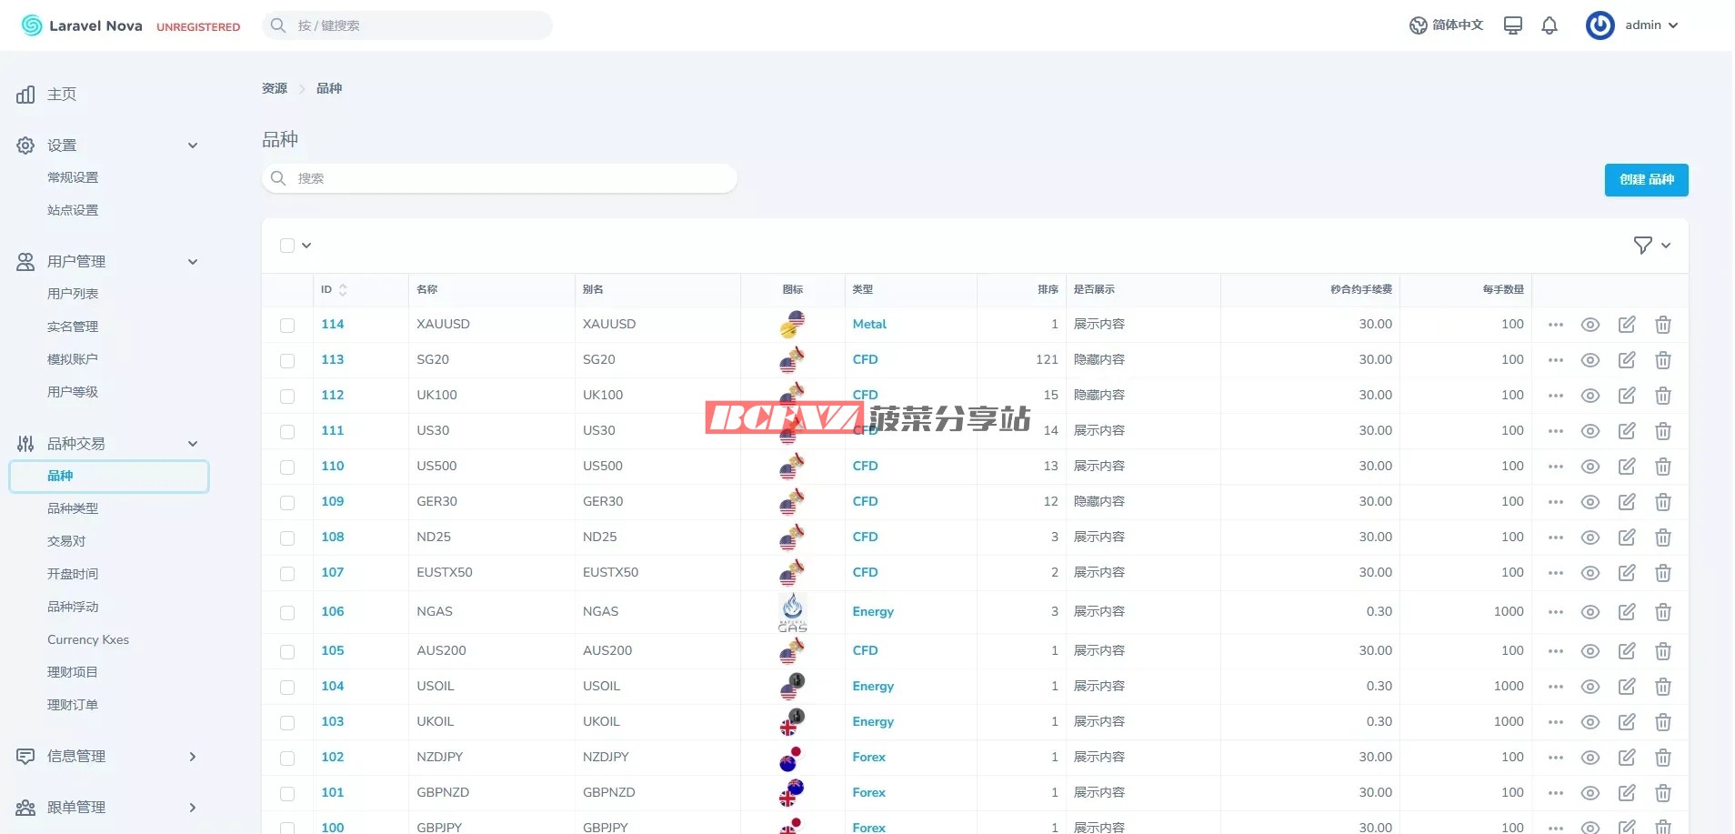Open three-dot actions menu for US500 row
This screenshot has height=834, width=1735.
point(1556,467)
